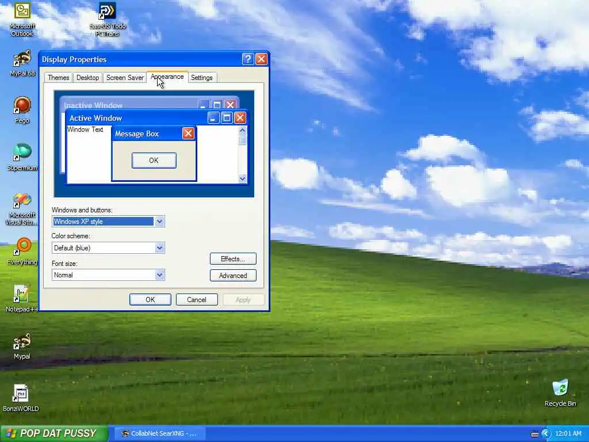589x442 pixels.
Task: Switch to CollabNet SearXNG taskbar window
Action: pyautogui.click(x=159, y=433)
